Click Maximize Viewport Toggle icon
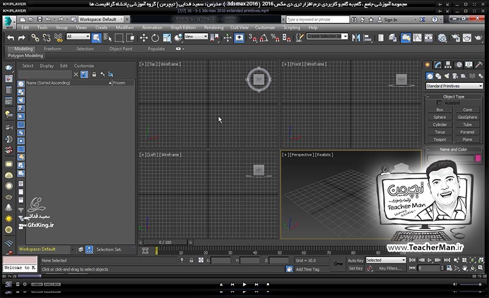The height and width of the screenshot is (298, 489). click(x=480, y=268)
